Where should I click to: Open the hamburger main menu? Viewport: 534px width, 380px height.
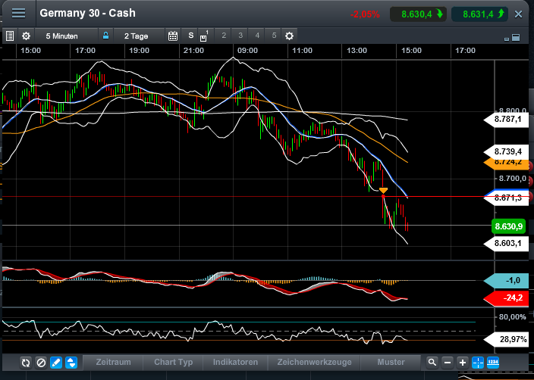18,14
